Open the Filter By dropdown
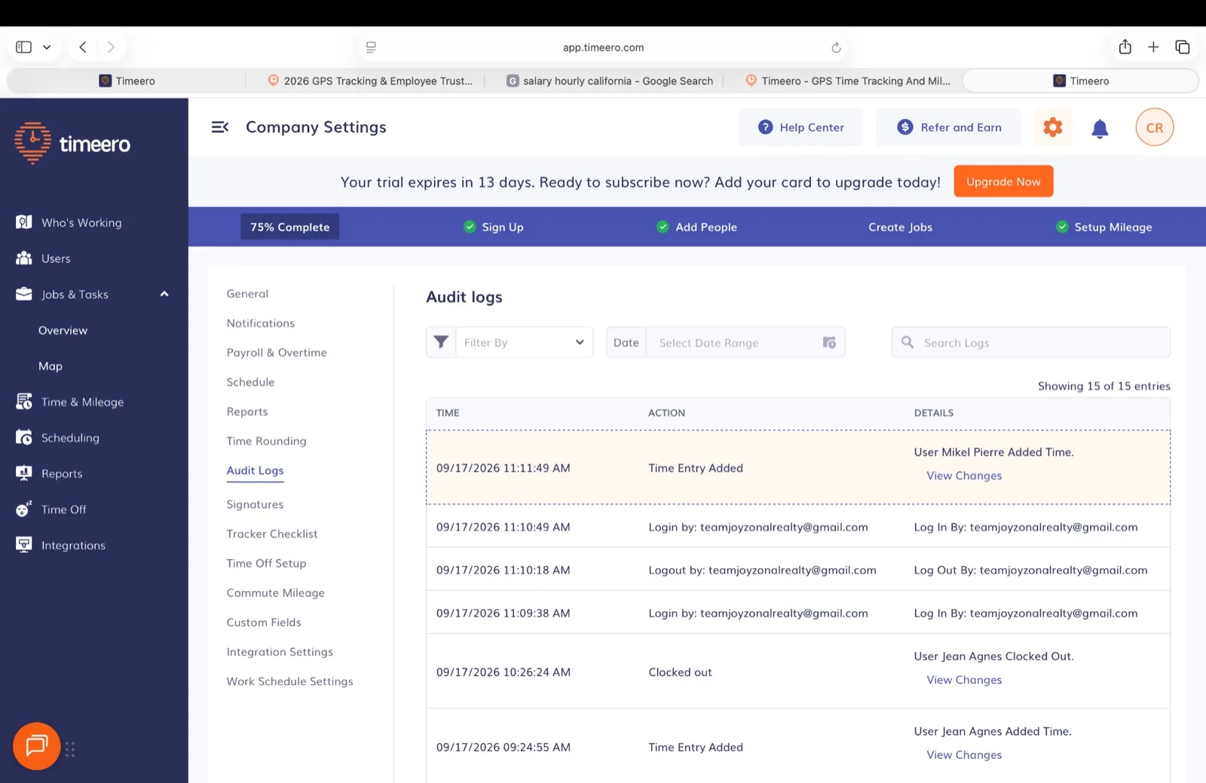Viewport: 1206px width, 783px height. click(524, 342)
